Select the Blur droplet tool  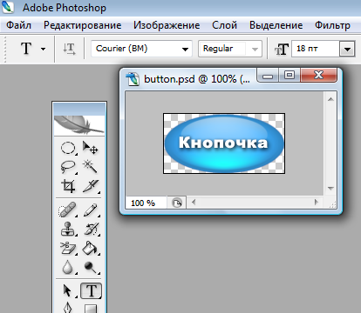[68, 267]
